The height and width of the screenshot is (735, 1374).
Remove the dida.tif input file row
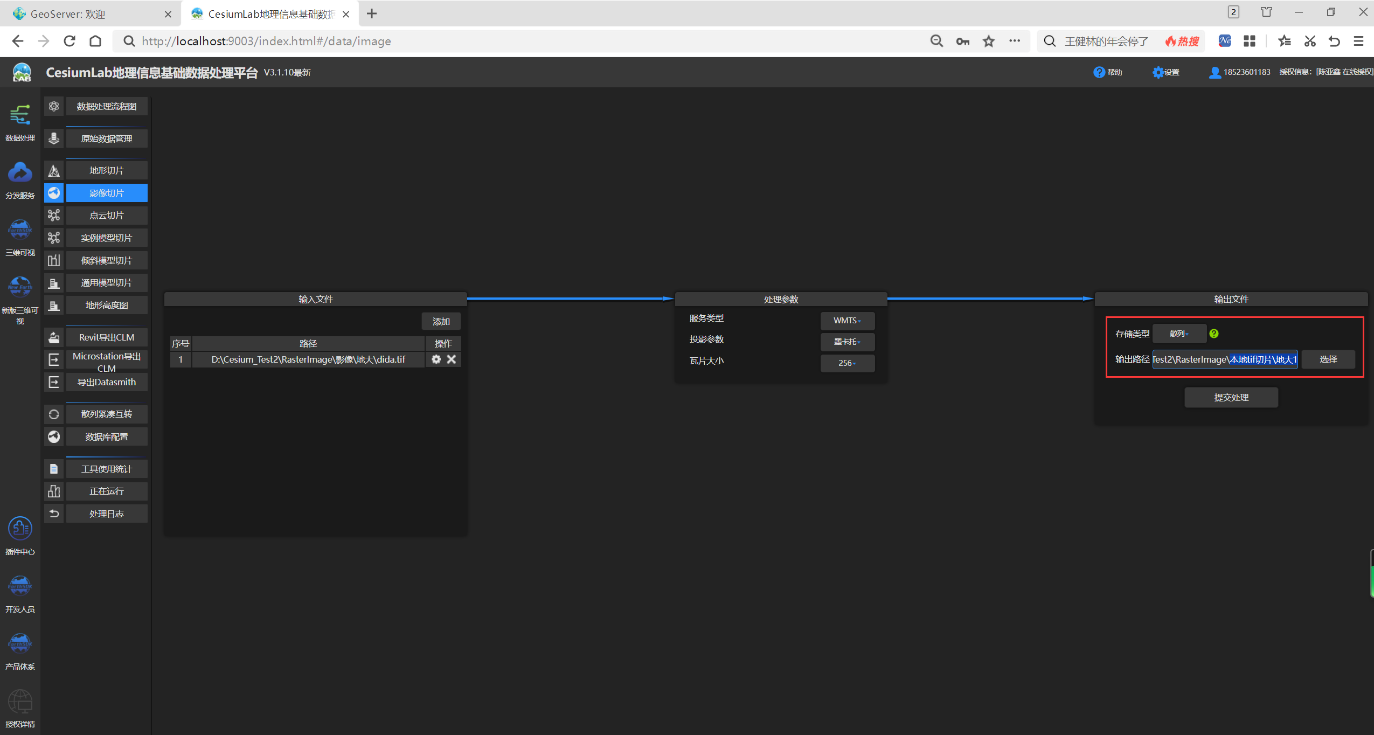click(x=452, y=359)
